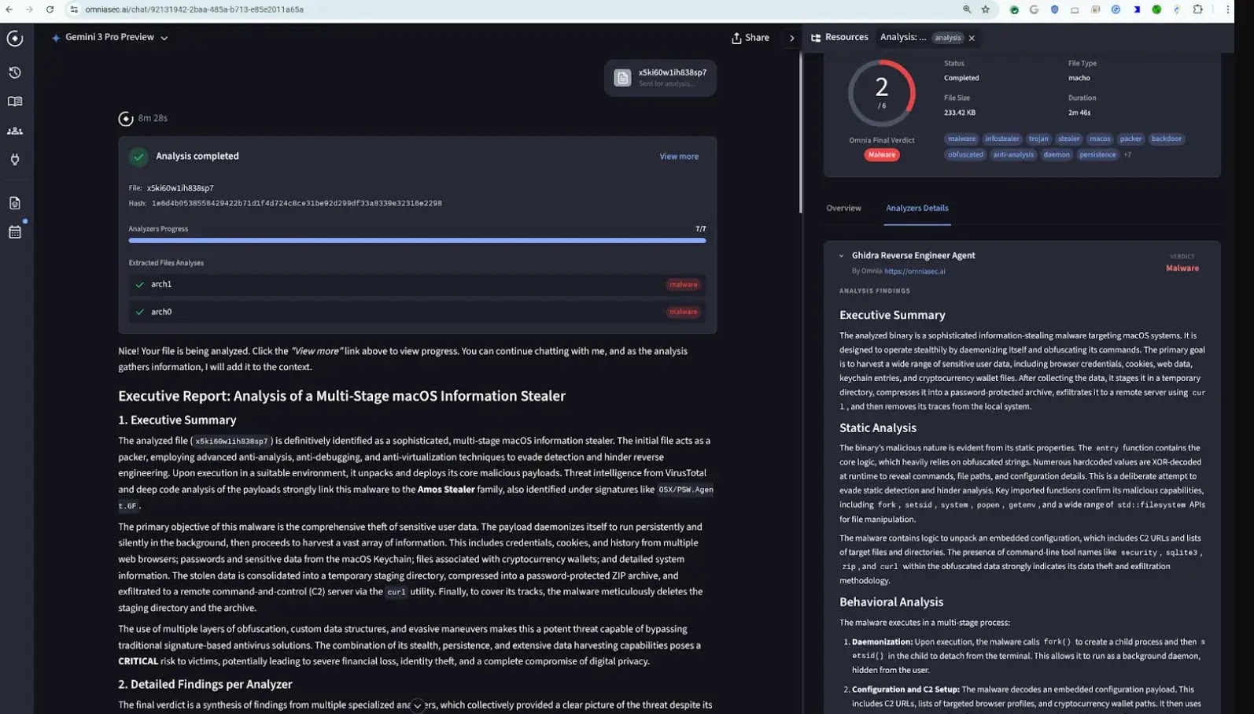The image size is (1254, 714).
Task: Open the file analysis document icon in sidebar
Action: (x=15, y=203)
